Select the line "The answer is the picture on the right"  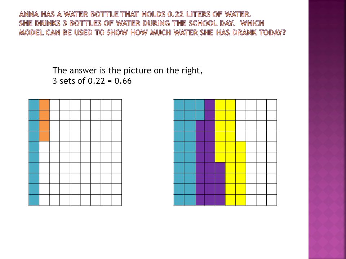pyautogui.click(x=128, y=71)
